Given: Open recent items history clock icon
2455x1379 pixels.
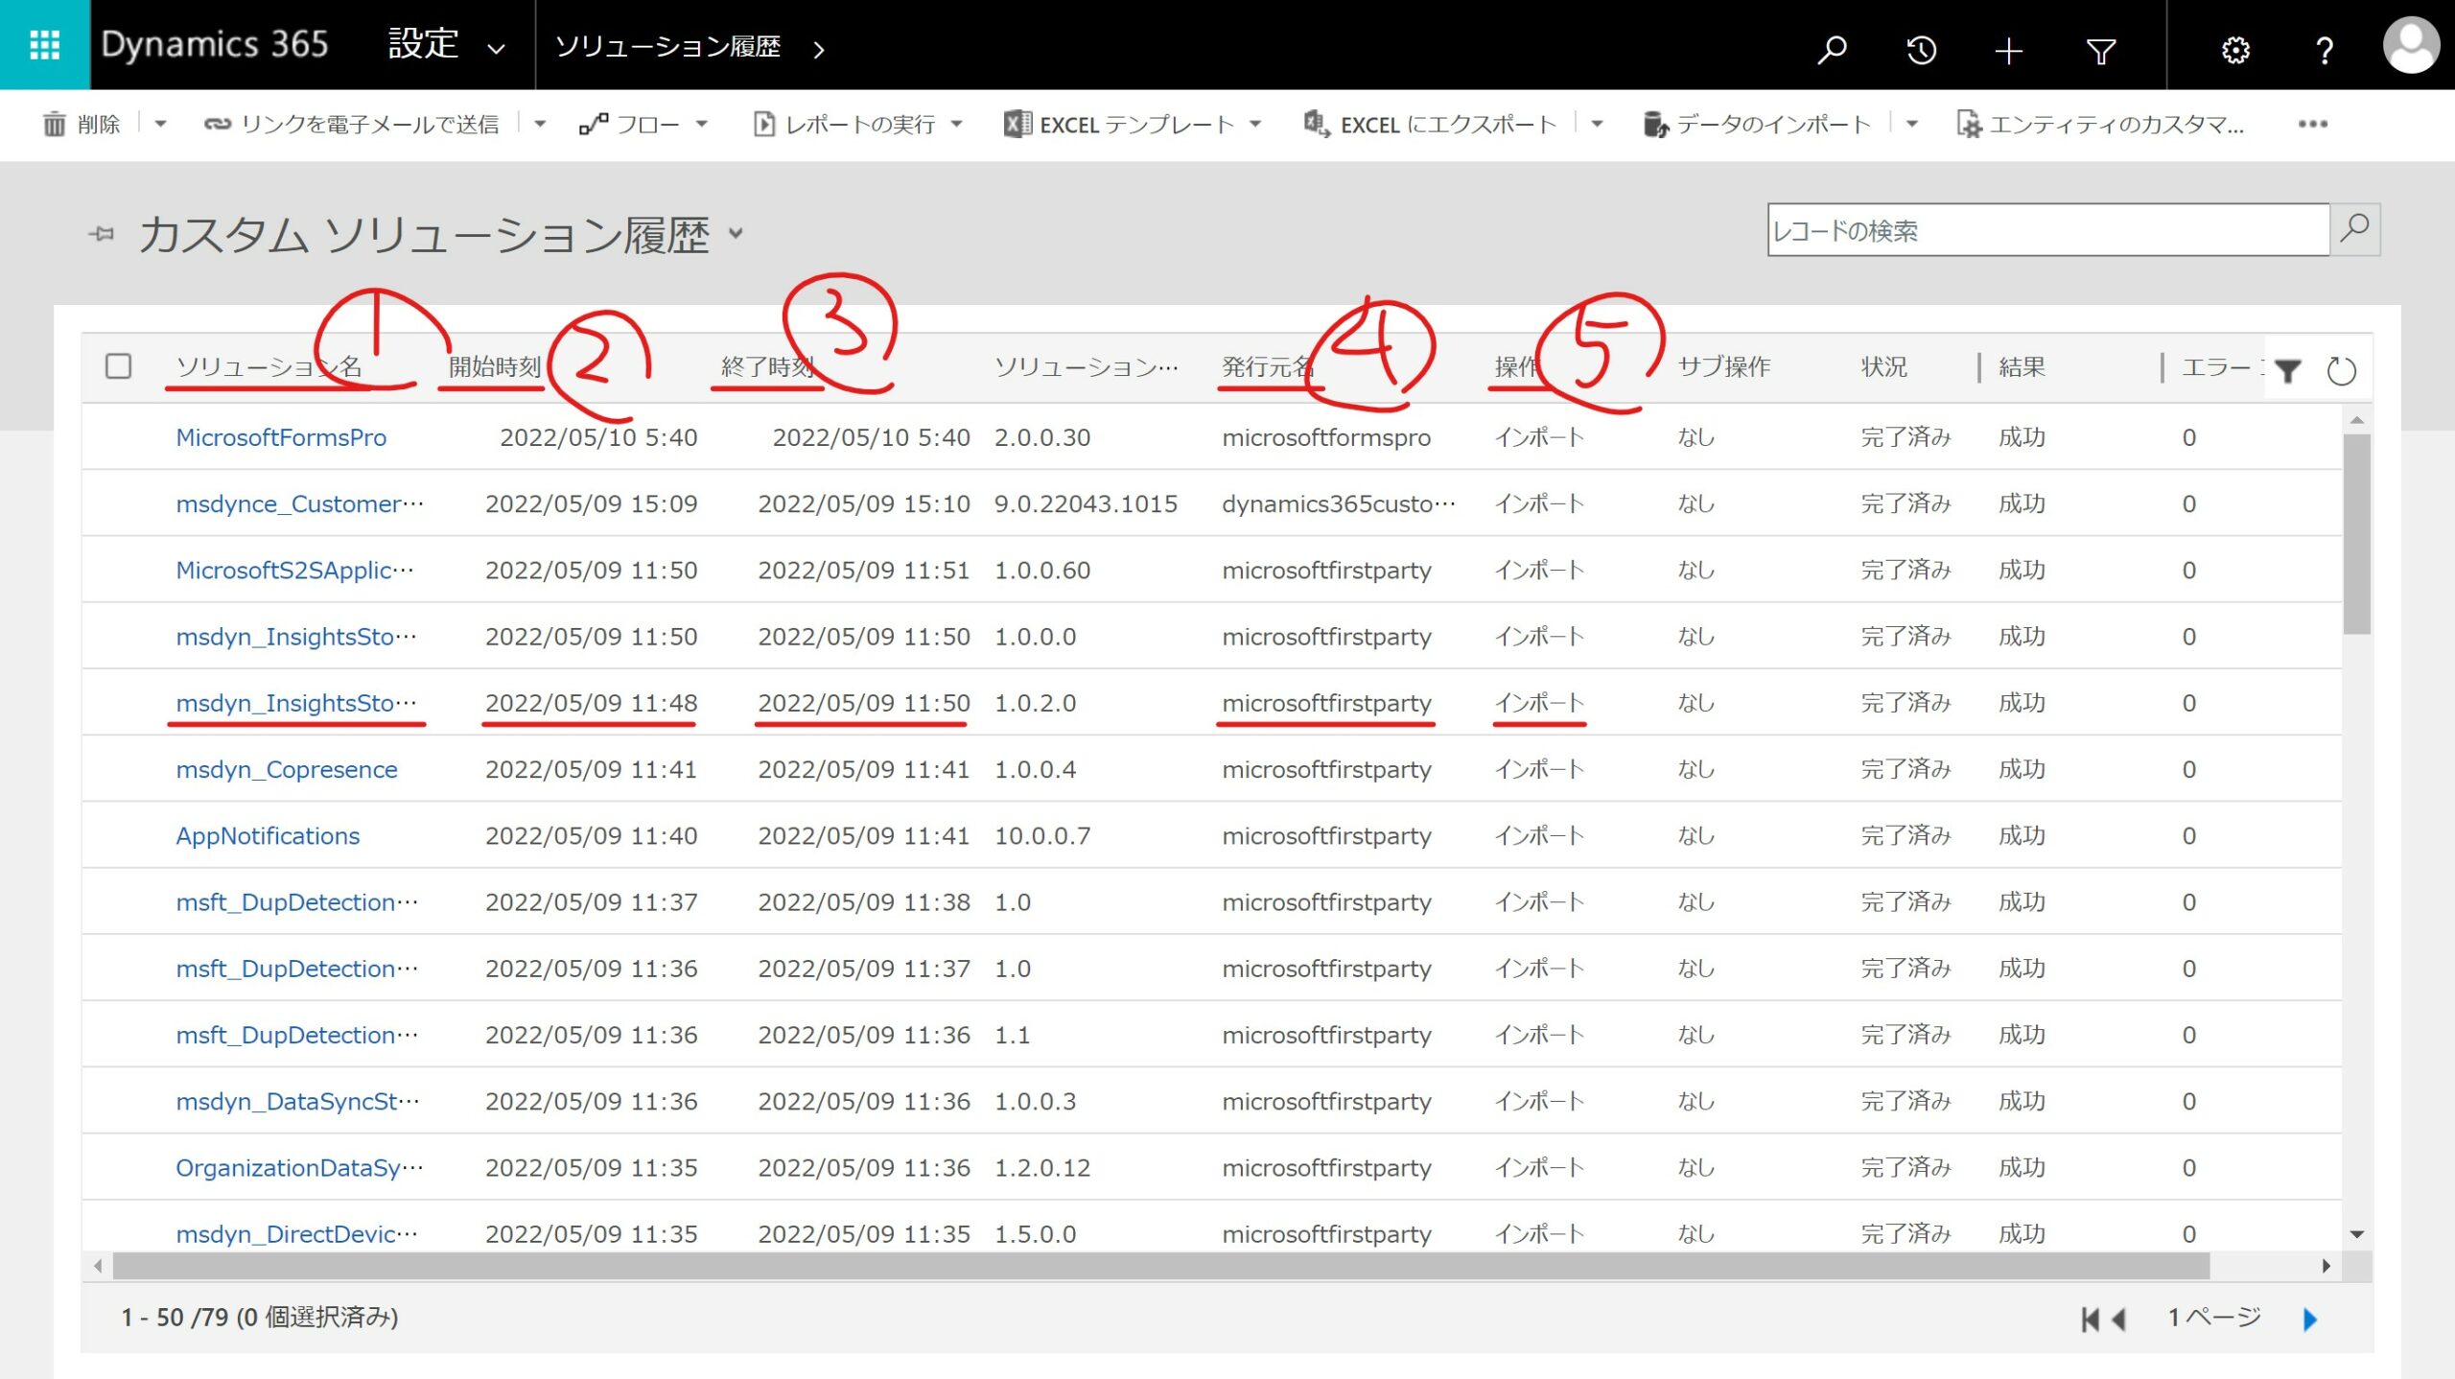Looking at the screenshot, I should (x=1921, y=49).
